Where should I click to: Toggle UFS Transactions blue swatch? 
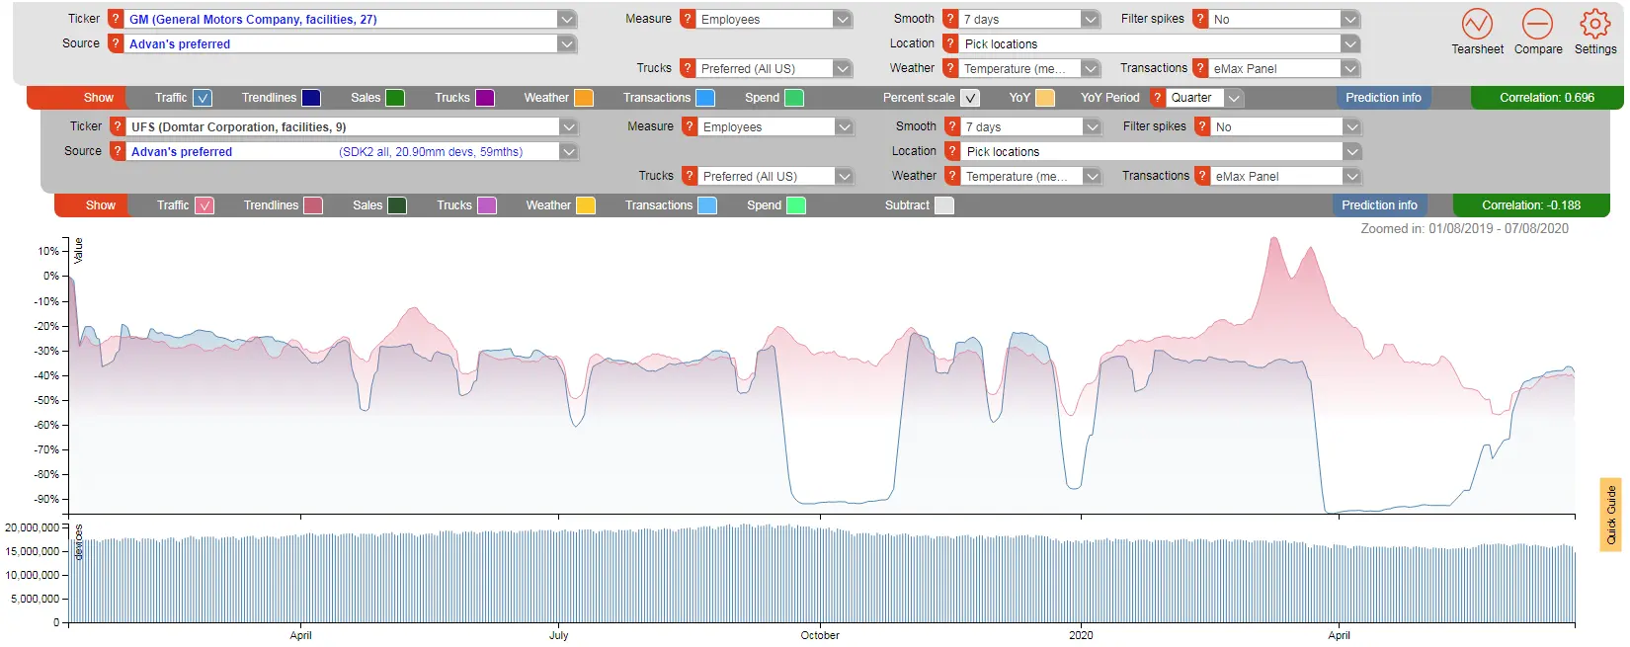707,205
